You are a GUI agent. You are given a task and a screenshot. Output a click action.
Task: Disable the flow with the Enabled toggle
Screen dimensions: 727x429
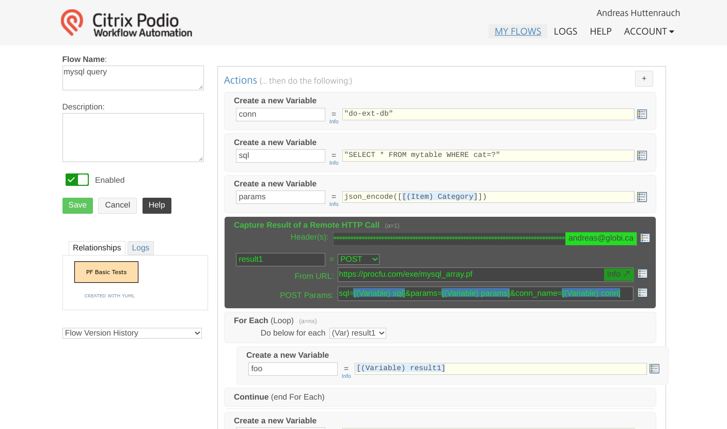point(77,180)
